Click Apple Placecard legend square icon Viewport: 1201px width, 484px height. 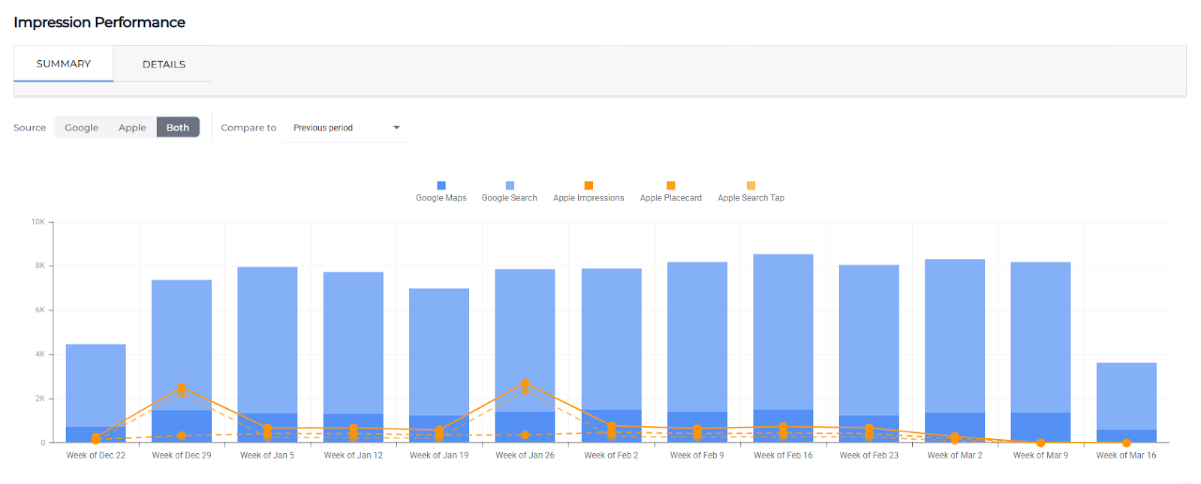[671, 185]
